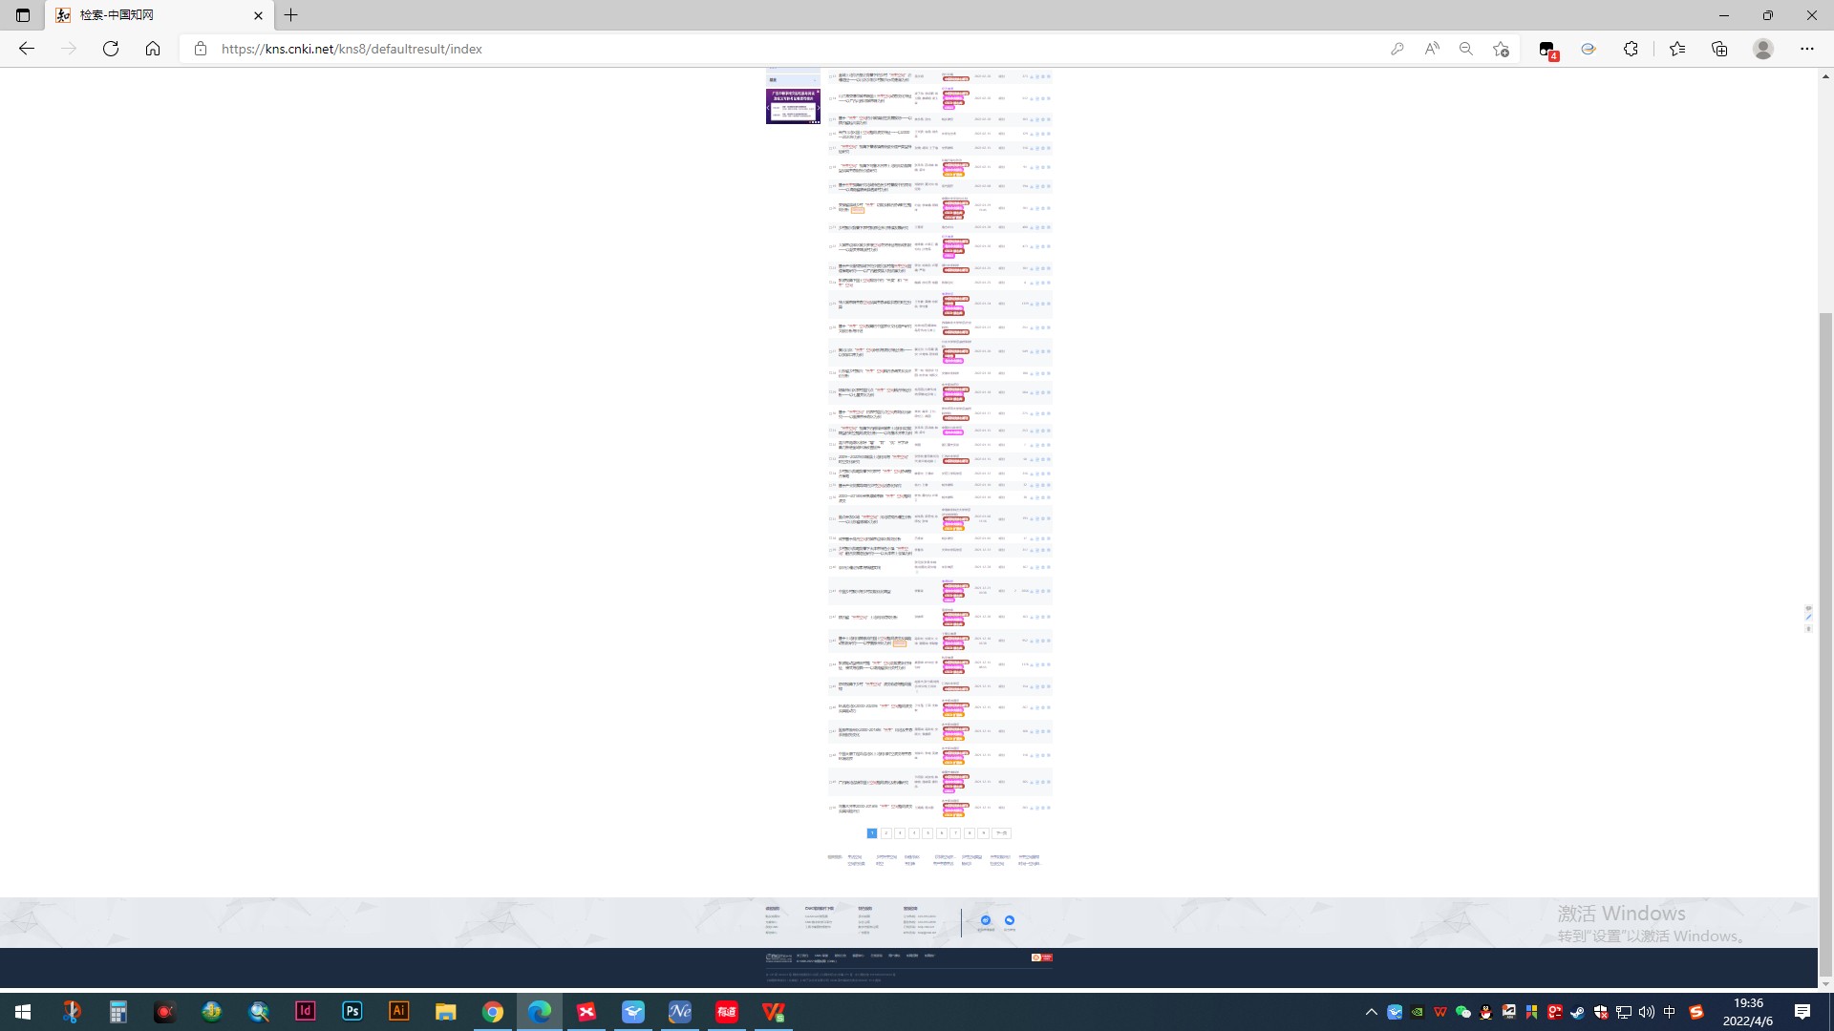Open the Extensions puzzle icon
The width and height of the screenshot is (1834, 1031).
(1631, 49)
